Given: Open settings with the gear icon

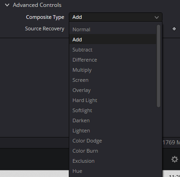Looking at the screenshot, I should 174,160.
